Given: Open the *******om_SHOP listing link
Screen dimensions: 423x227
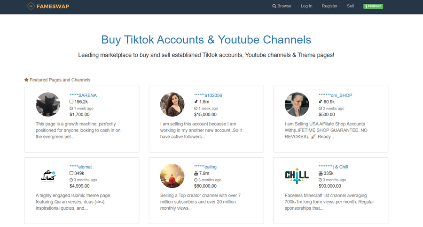Looking at the screenshot, I should pos(335,95).
